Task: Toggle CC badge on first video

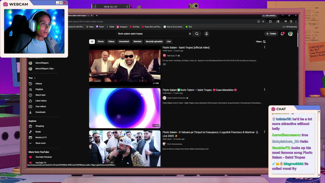Action: (x=164, y=64)
